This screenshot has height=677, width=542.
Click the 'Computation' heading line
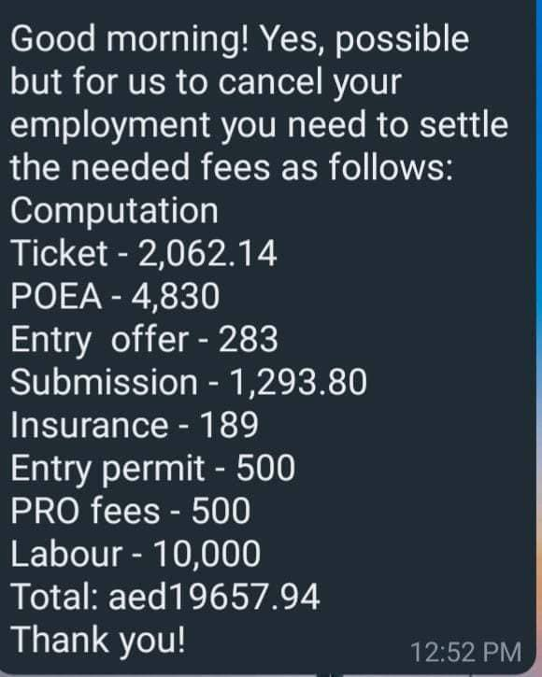pos(114,212)
